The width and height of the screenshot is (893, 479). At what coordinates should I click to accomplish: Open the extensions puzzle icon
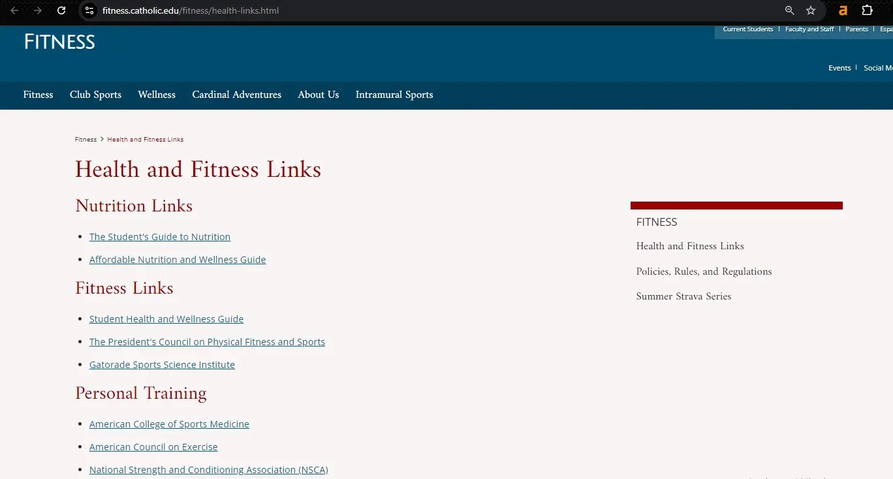point(867,10)
